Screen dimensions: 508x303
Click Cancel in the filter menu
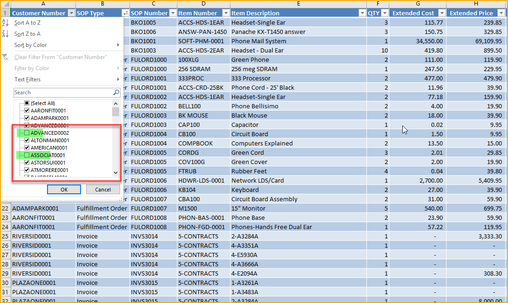point(103,190)
